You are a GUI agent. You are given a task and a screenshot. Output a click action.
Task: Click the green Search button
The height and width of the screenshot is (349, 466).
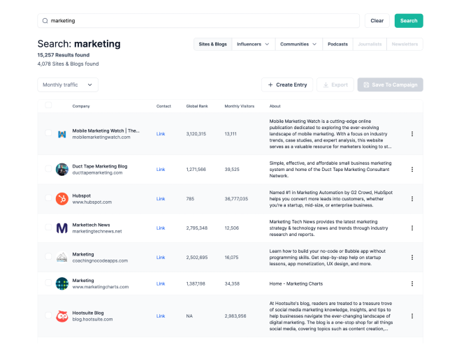409,21
